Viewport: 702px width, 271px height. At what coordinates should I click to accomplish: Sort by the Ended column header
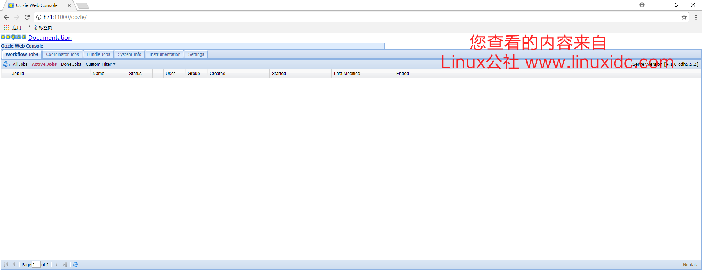click(425, 74)
